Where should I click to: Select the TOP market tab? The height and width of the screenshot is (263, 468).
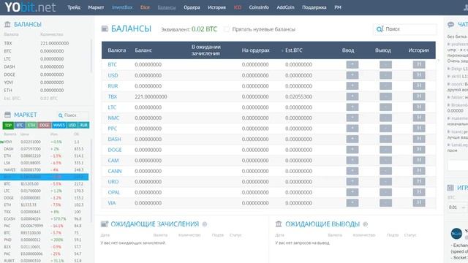8,125
